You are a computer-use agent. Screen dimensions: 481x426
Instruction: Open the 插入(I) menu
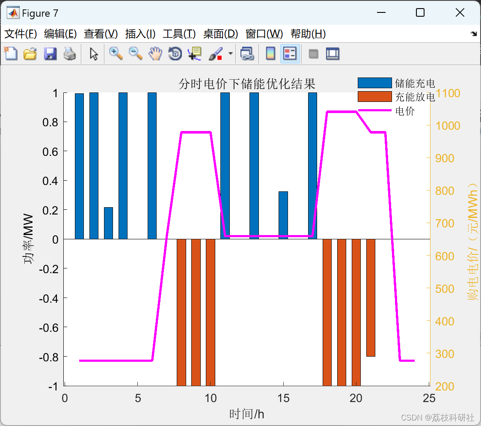pos(140,34)
